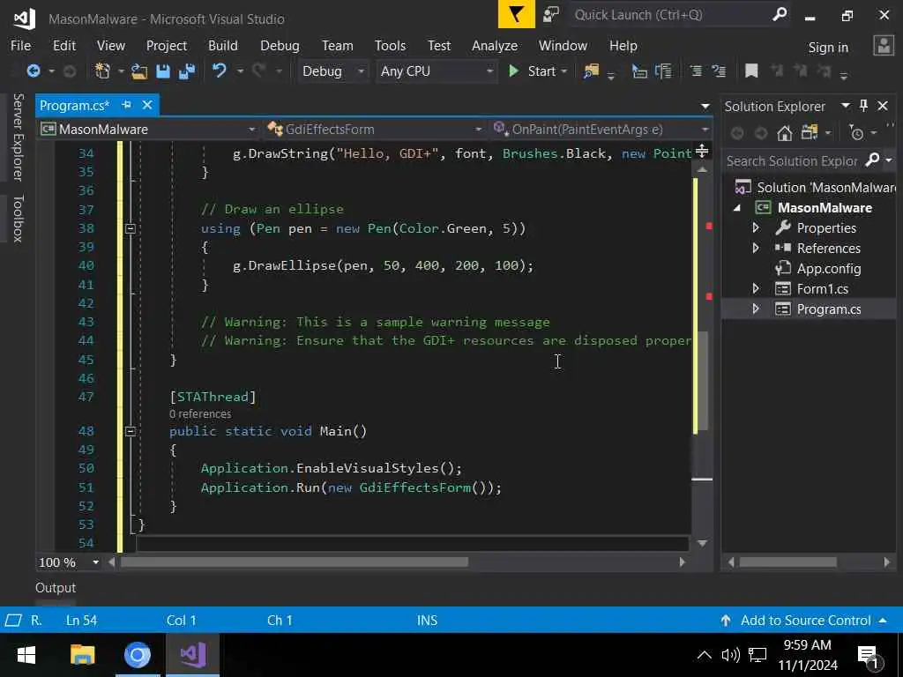Viewport: 903px width, 677px height.
Task: Click the Open File folder icon
Action: coord(138,71)
